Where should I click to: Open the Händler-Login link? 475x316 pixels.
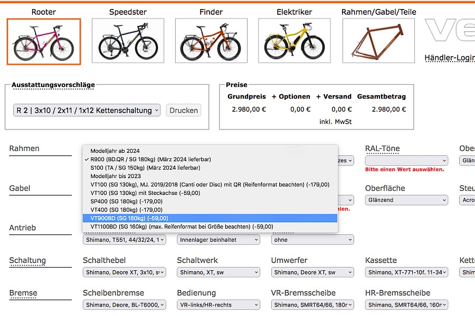pos(449,58)
